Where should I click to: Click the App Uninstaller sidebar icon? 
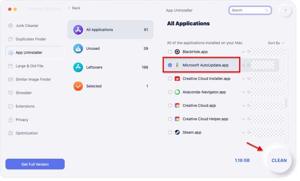[x=11, y=53]
